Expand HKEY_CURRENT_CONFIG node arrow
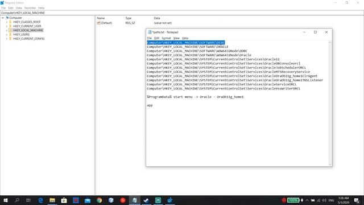Viewport: 364px width, 205px height. tap(6, 39)
